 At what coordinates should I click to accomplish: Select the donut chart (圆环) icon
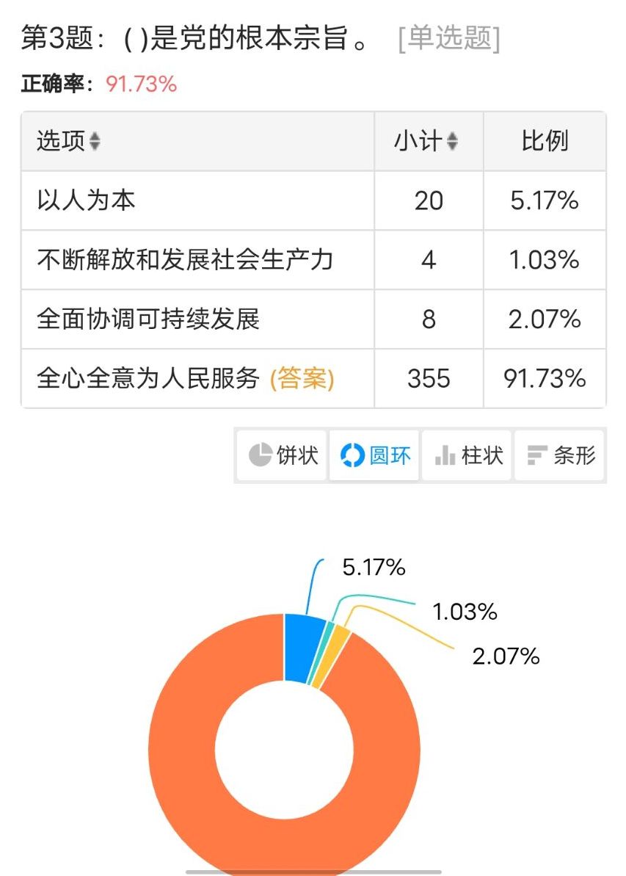pos(352,455)
